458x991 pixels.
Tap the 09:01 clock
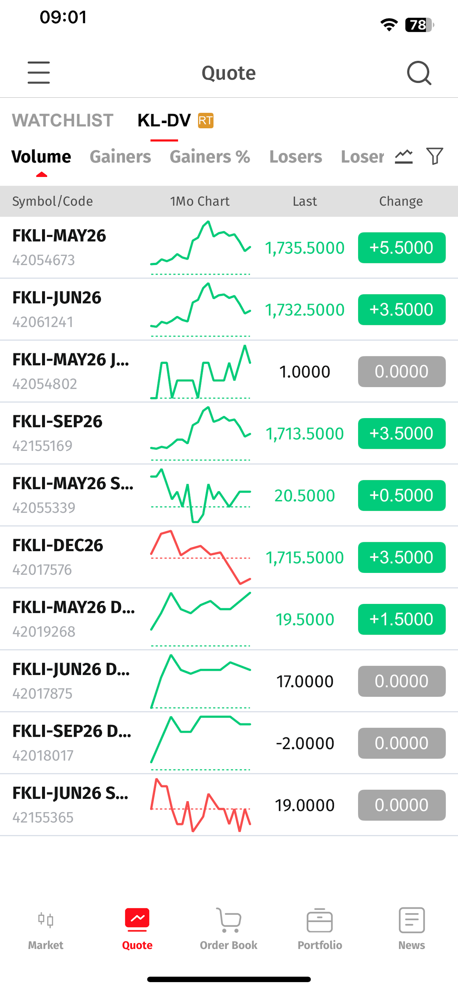[63, 17]
